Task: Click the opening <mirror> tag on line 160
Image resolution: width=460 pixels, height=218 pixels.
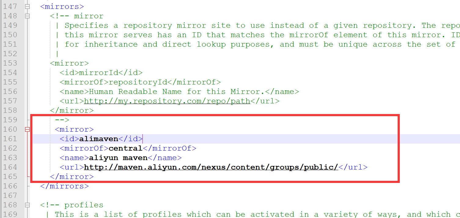Action: click(x=74, y=129)
